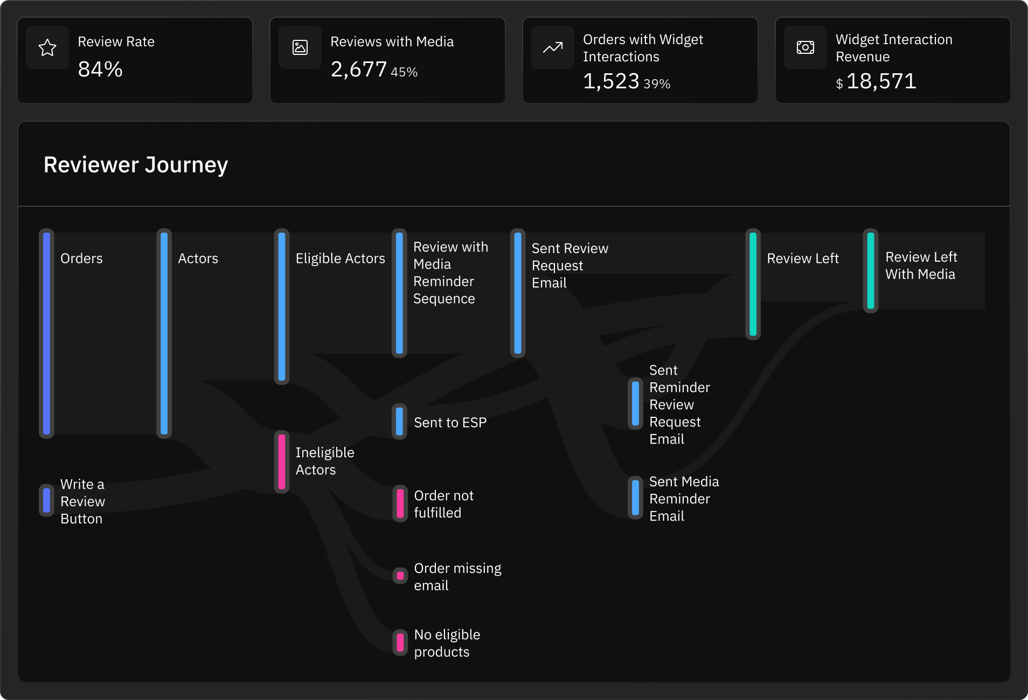
Task: Click the Sent Reminder Review Request Email node
Action: tap(636, 403)
